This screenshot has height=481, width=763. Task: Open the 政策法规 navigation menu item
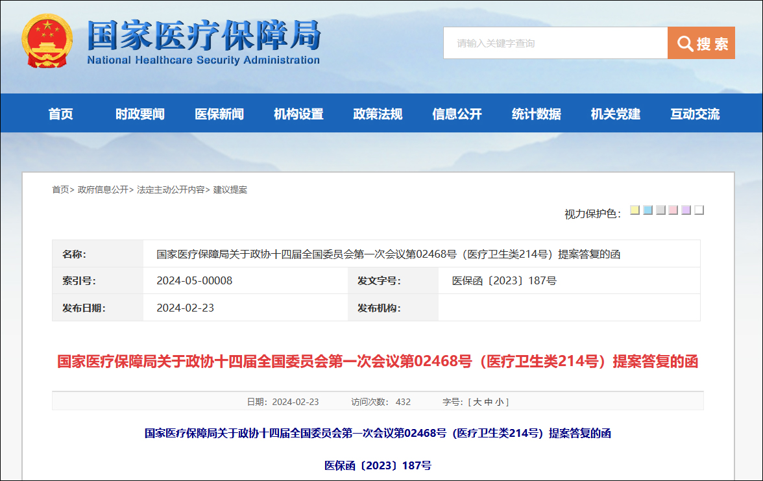tap(378, 114)
